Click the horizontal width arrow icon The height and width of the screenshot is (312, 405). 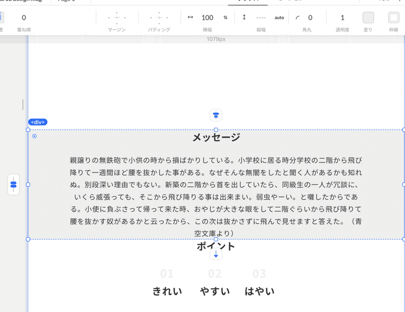[x=190, y=17]
